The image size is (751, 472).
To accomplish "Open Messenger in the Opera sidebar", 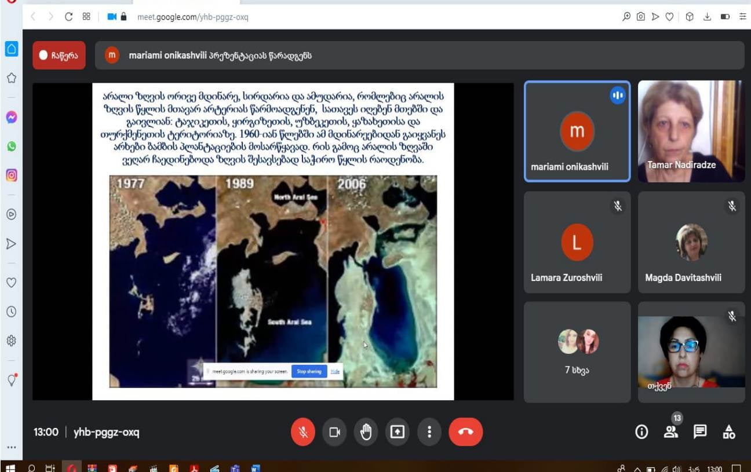I will (x=11, y=118).
